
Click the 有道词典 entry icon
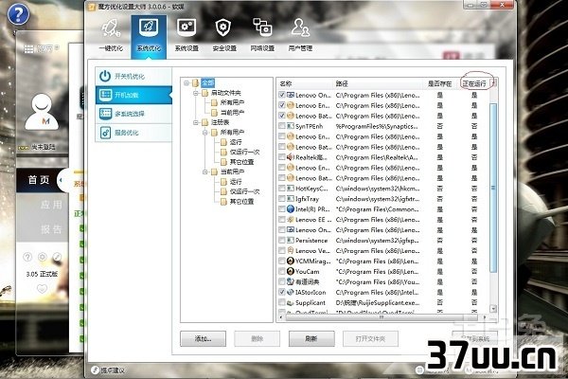291,281
